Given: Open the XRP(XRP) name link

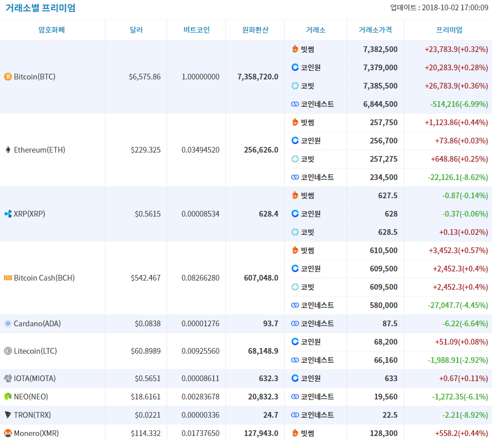Looking at the screenshot, I should (x=30, y=214).
